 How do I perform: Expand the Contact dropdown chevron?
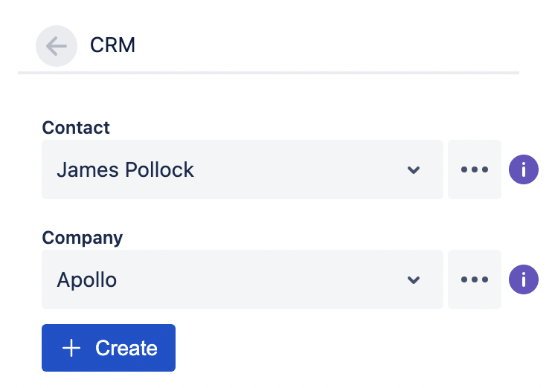click(x=414, y=169)
